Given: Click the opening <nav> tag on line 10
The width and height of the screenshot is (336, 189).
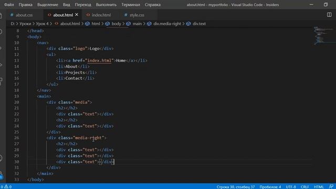Looking at the screenshot, I should point(43,43).
